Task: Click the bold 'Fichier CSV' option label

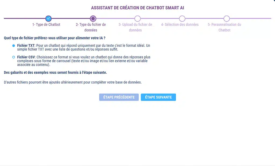Action: (x=26, y=57)
